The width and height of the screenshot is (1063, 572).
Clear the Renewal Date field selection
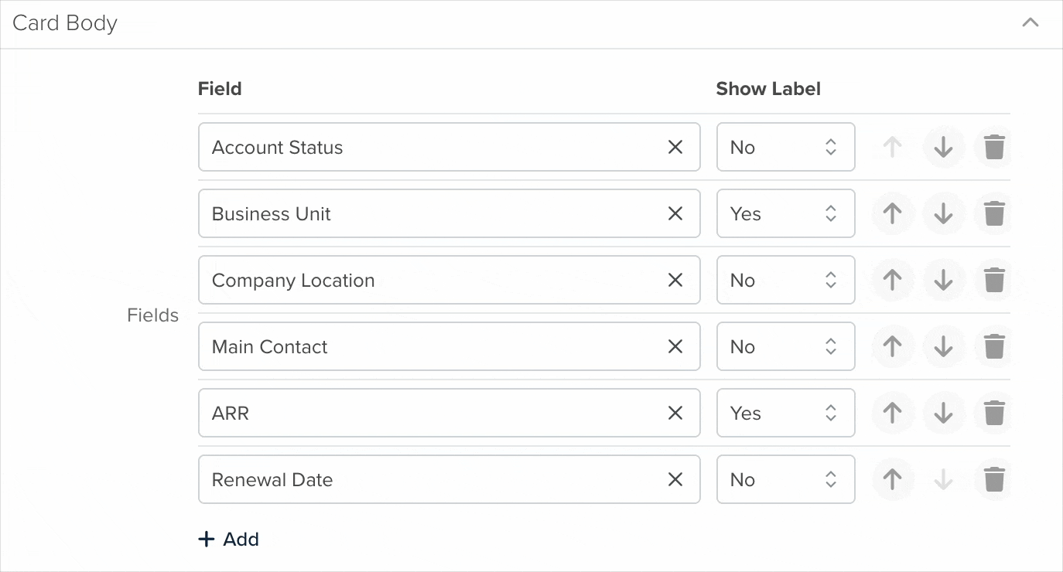pyautogui.click(x=675, y=479)
